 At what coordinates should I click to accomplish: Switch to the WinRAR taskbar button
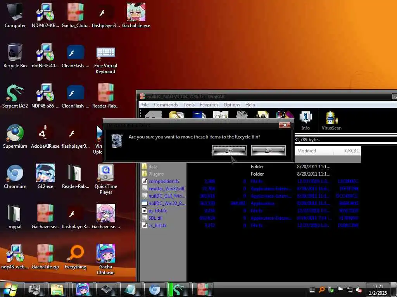[202, 289]
